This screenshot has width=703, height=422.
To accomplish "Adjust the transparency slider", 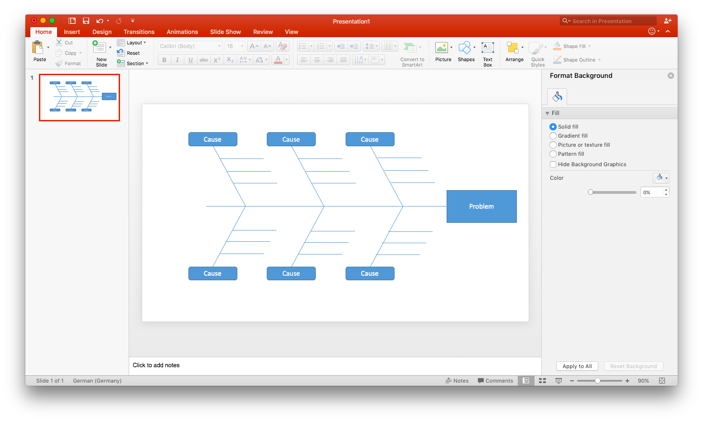I will point(591,192).
